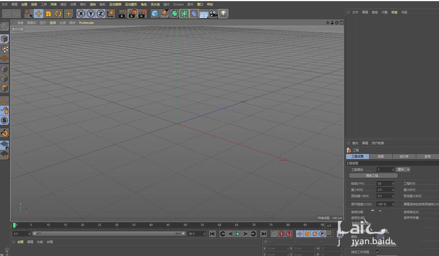Screen dimensions: 439x256
Task: Play the animation forward
Action: tap(238, 234)
